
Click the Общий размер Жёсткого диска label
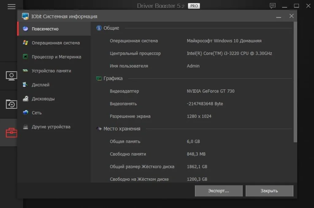tap(142, 167)
